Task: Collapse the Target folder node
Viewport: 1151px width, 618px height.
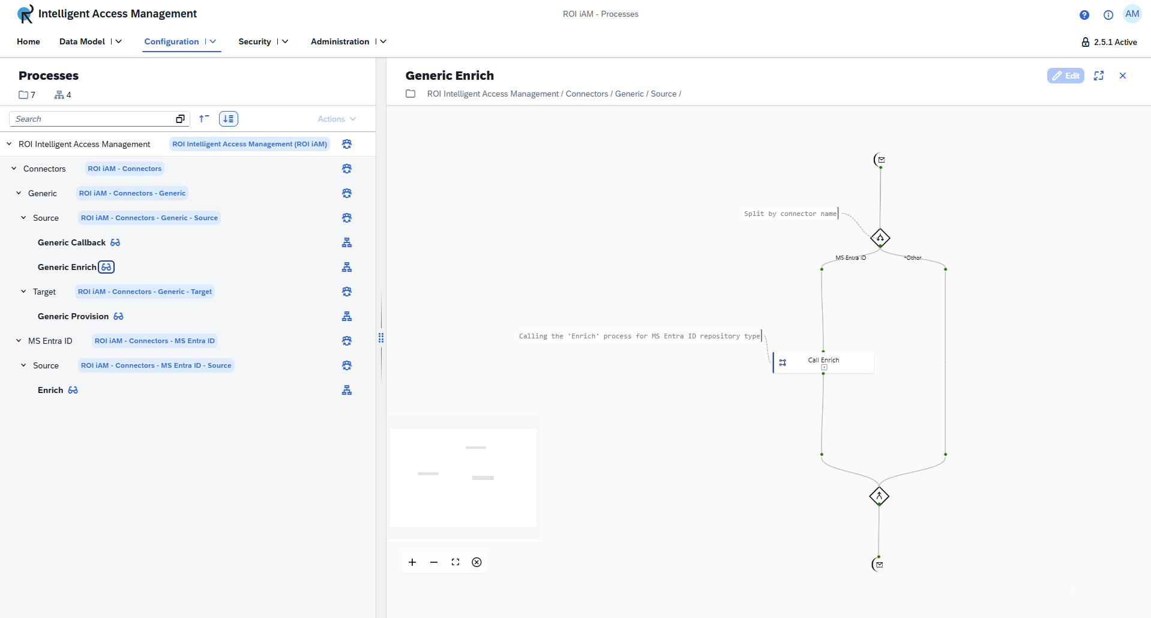Action: tap(23, 292)
